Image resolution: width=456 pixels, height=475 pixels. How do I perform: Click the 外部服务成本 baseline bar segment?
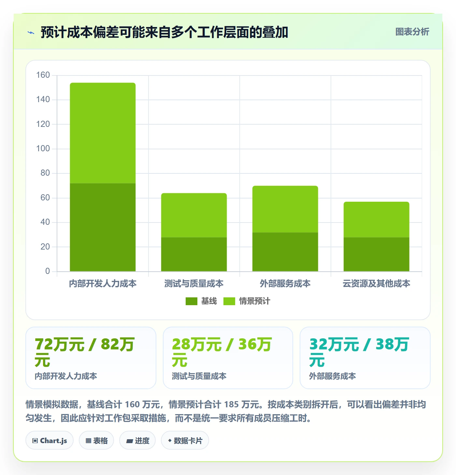click(x=285, y=252)
